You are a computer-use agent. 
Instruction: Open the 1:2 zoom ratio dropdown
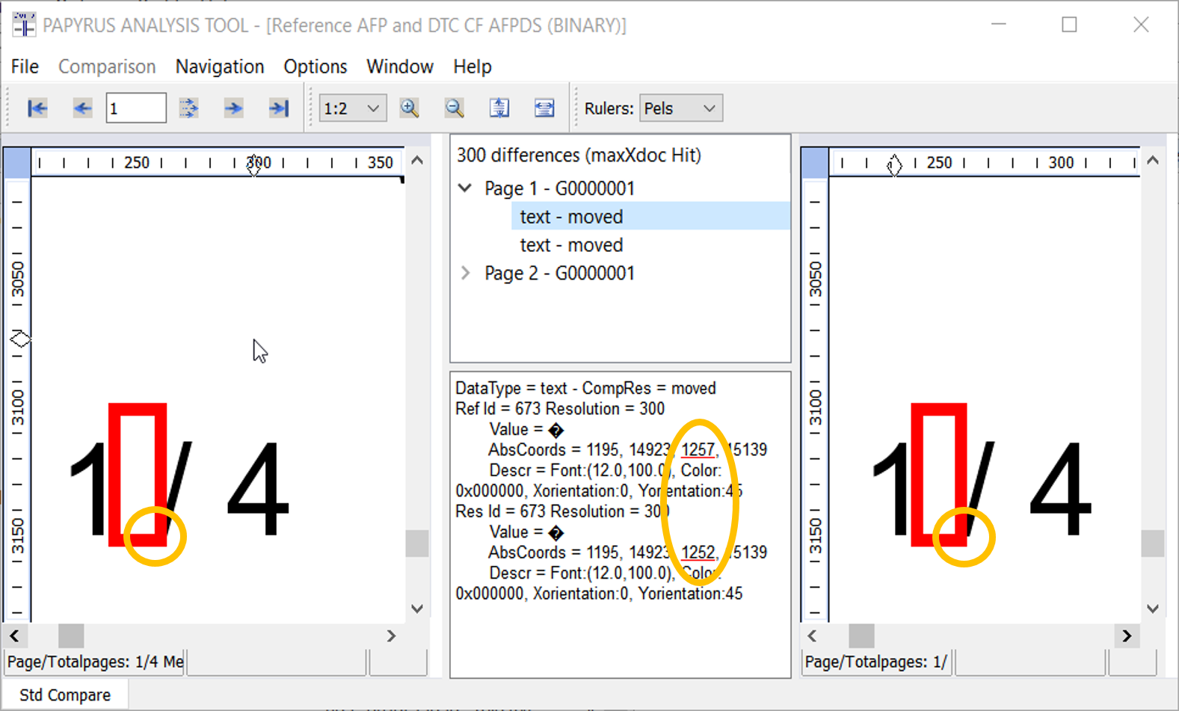tap(372, 108)
